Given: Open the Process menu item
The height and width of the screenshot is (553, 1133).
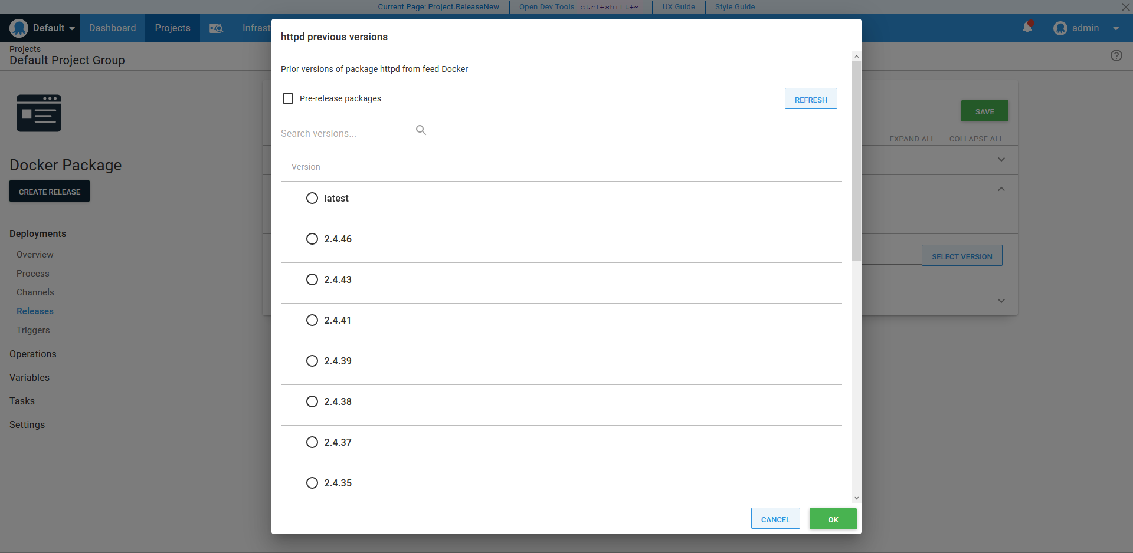Looking at the screenshot, I should [x=33, y=274].
